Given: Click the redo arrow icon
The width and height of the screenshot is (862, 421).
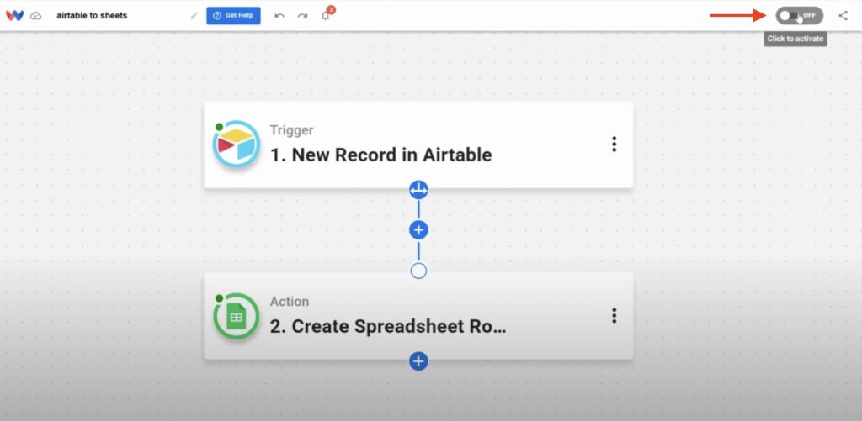Looking at the screenshot, I should tap(302, 16).
